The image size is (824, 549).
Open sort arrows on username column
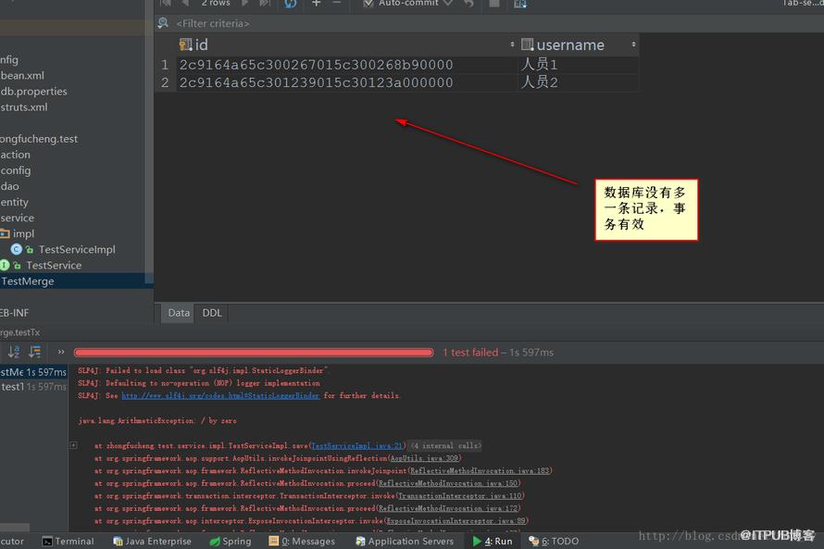click(x=633, y=44)
